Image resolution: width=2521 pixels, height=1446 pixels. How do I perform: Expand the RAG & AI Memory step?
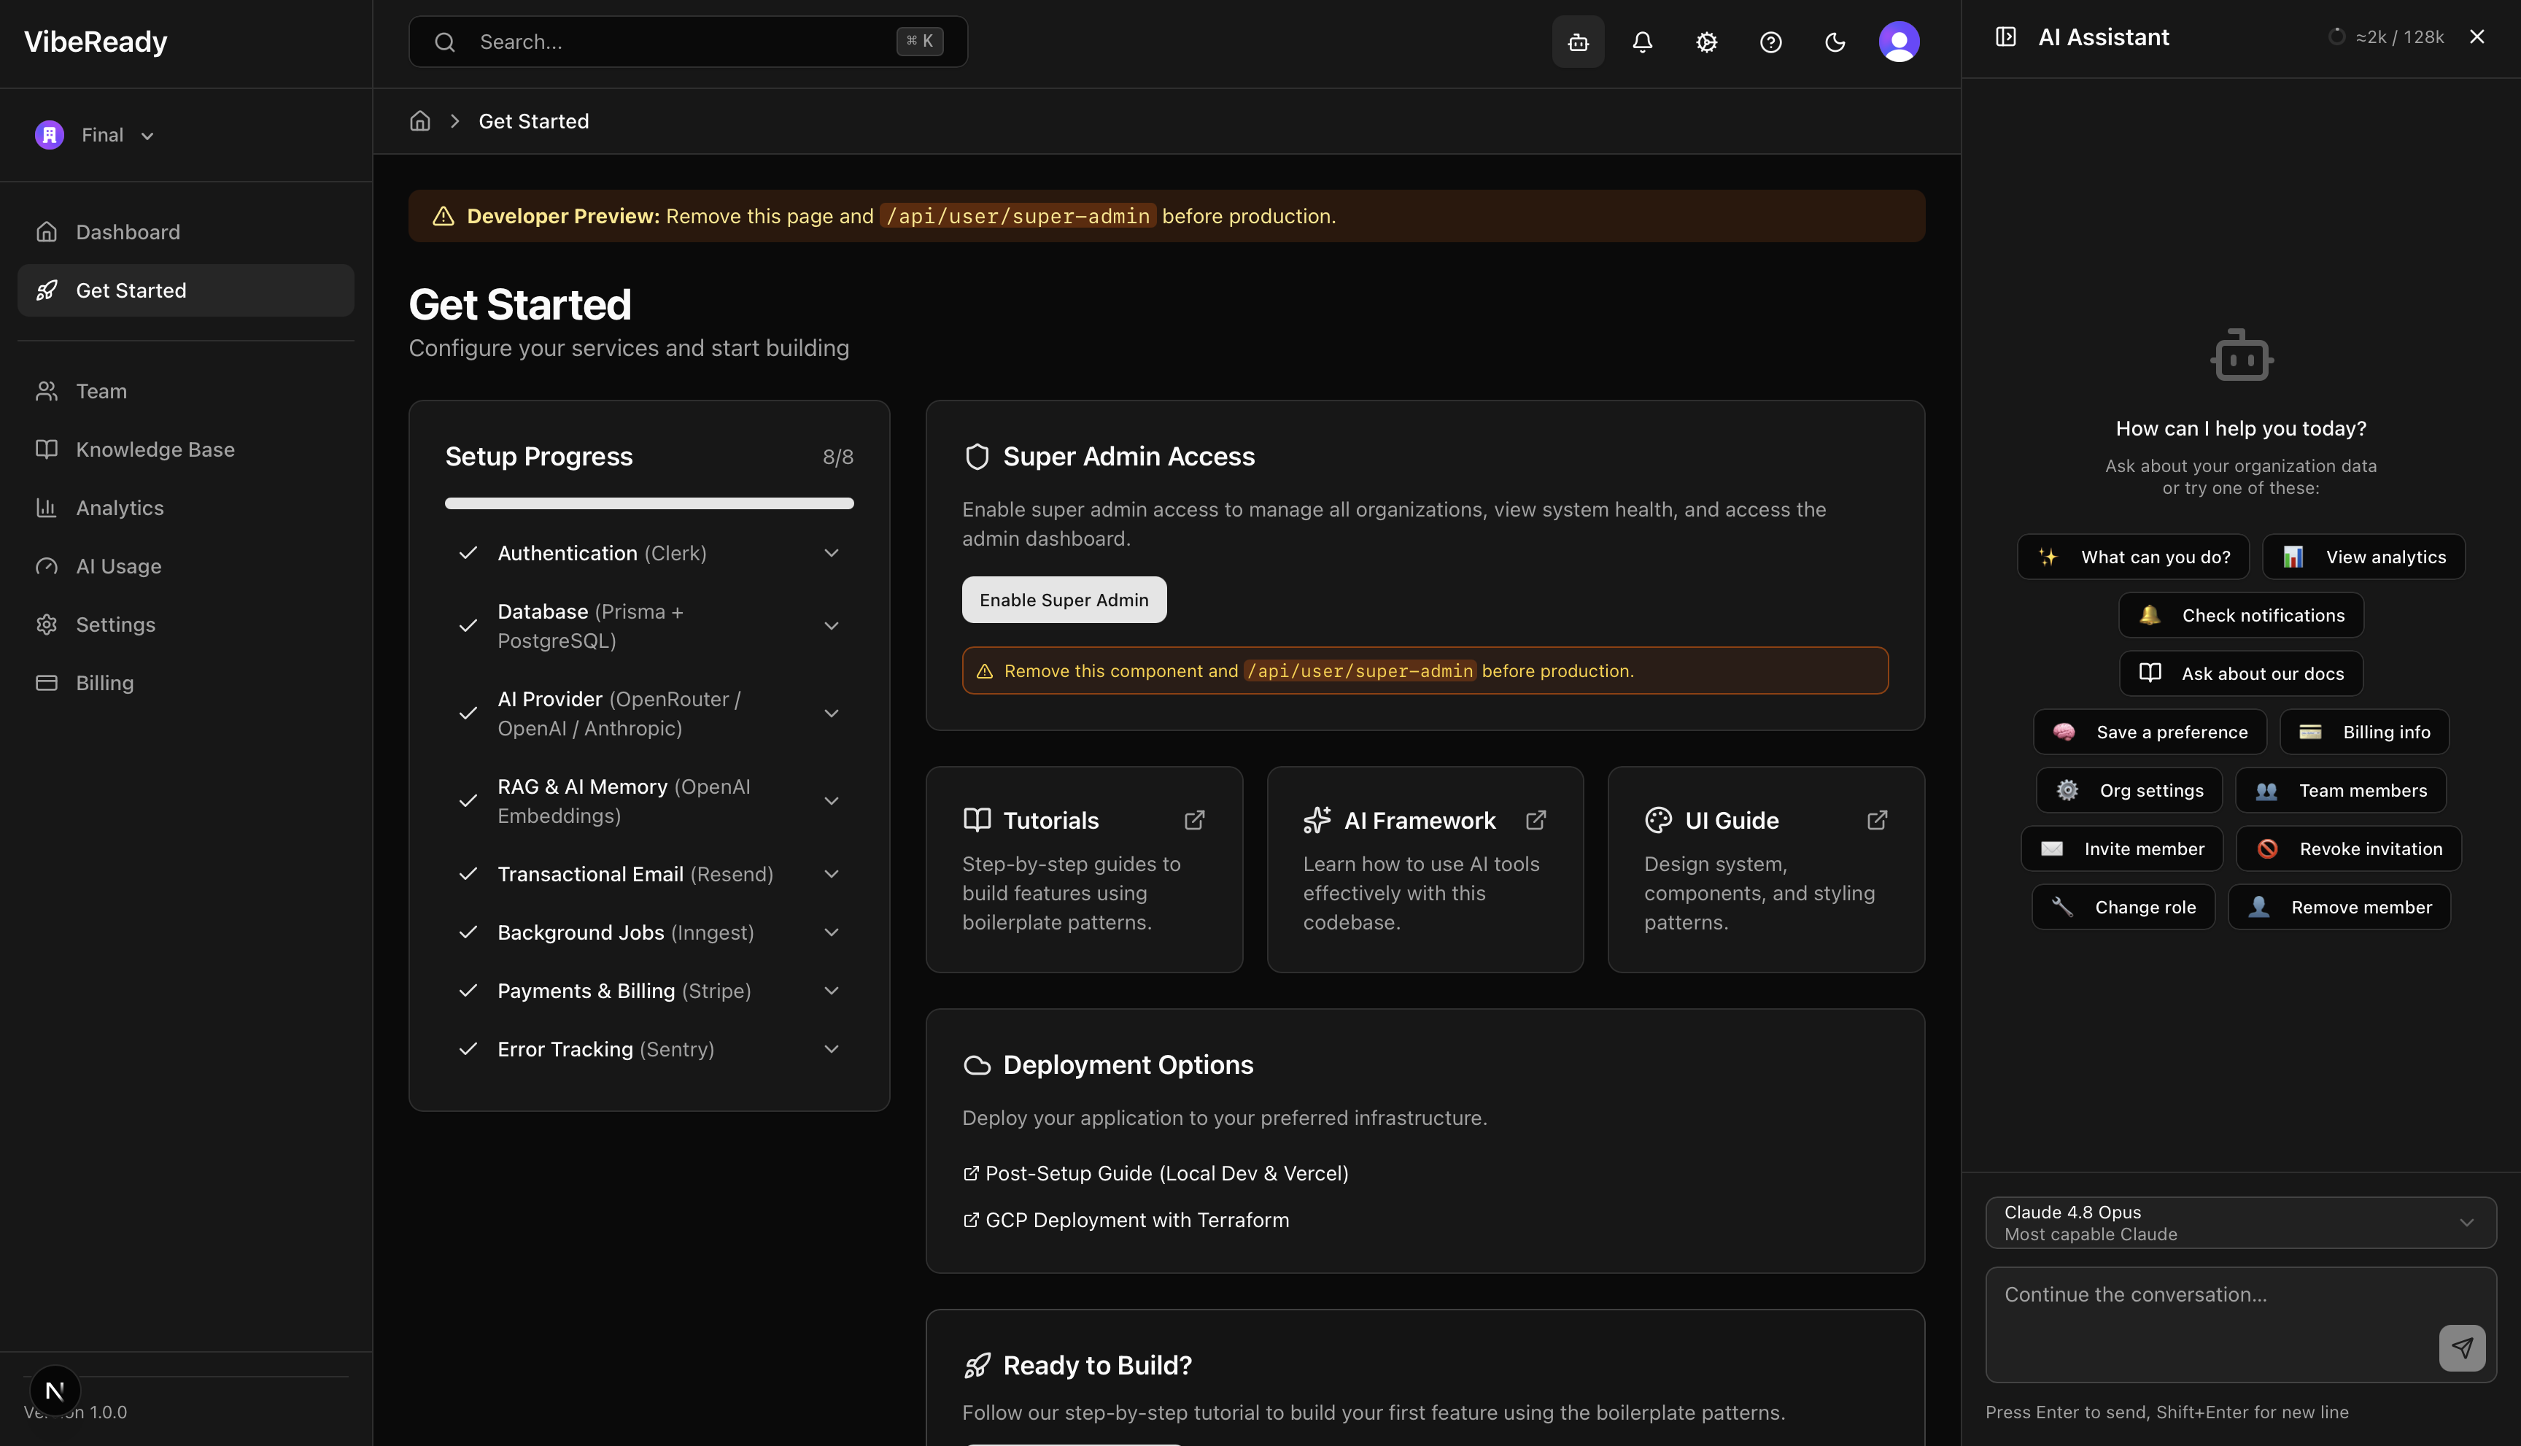tap(648, 800)
